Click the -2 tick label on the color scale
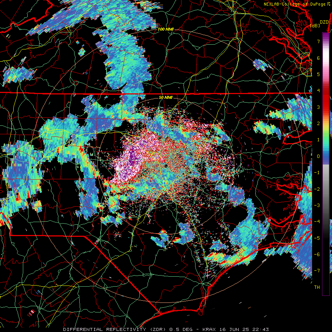Screen dimensions: 332x332 317,189
